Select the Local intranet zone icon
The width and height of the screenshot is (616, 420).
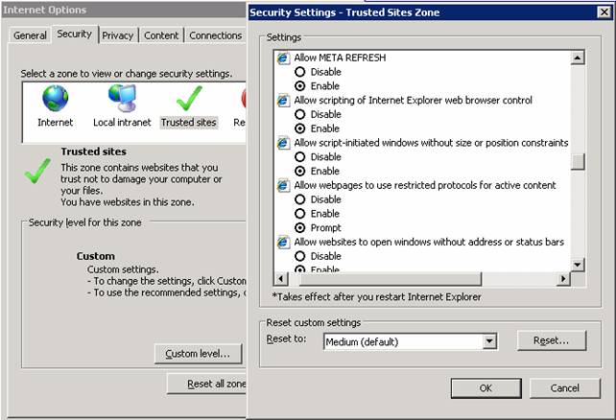click(x=122, y=99)
